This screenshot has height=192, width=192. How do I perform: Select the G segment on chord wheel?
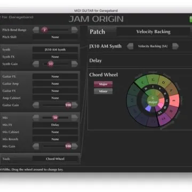153,79
